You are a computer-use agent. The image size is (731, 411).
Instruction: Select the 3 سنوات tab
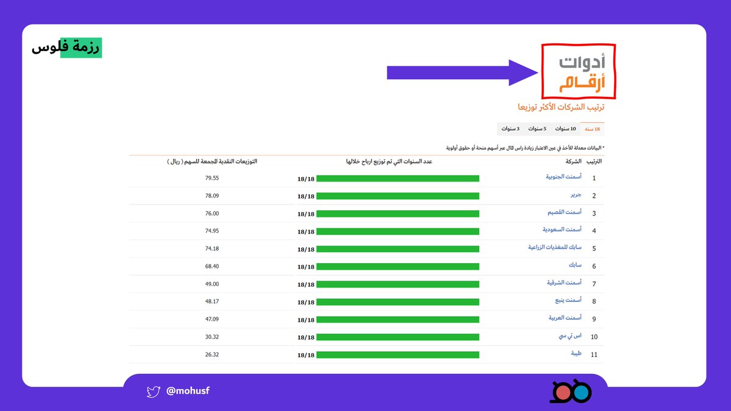[510, 129]
